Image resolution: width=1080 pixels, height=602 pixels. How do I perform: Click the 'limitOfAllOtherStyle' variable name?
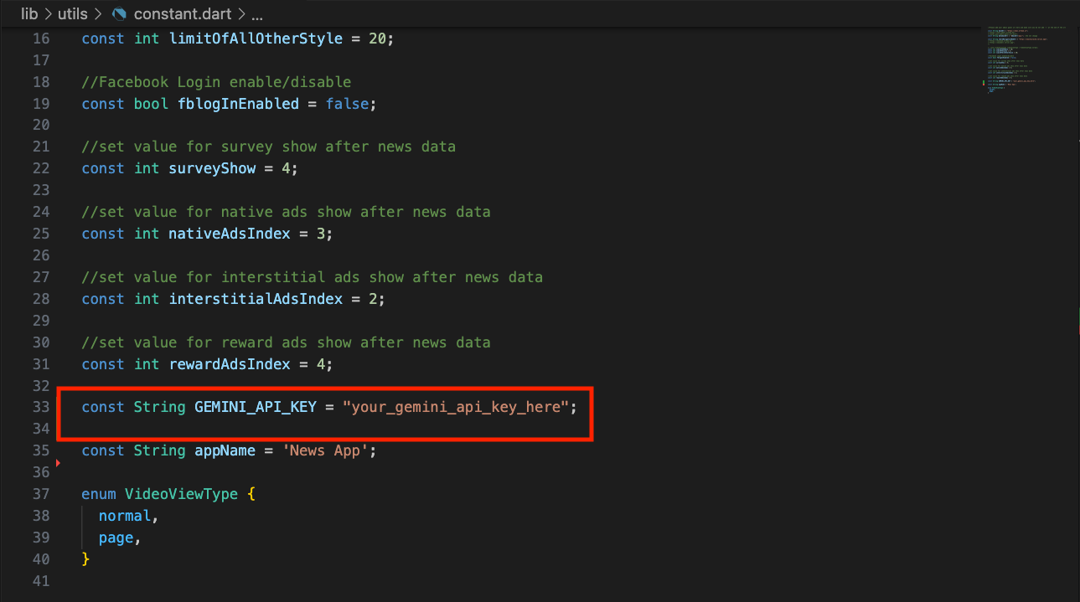(x=256, y=39)
